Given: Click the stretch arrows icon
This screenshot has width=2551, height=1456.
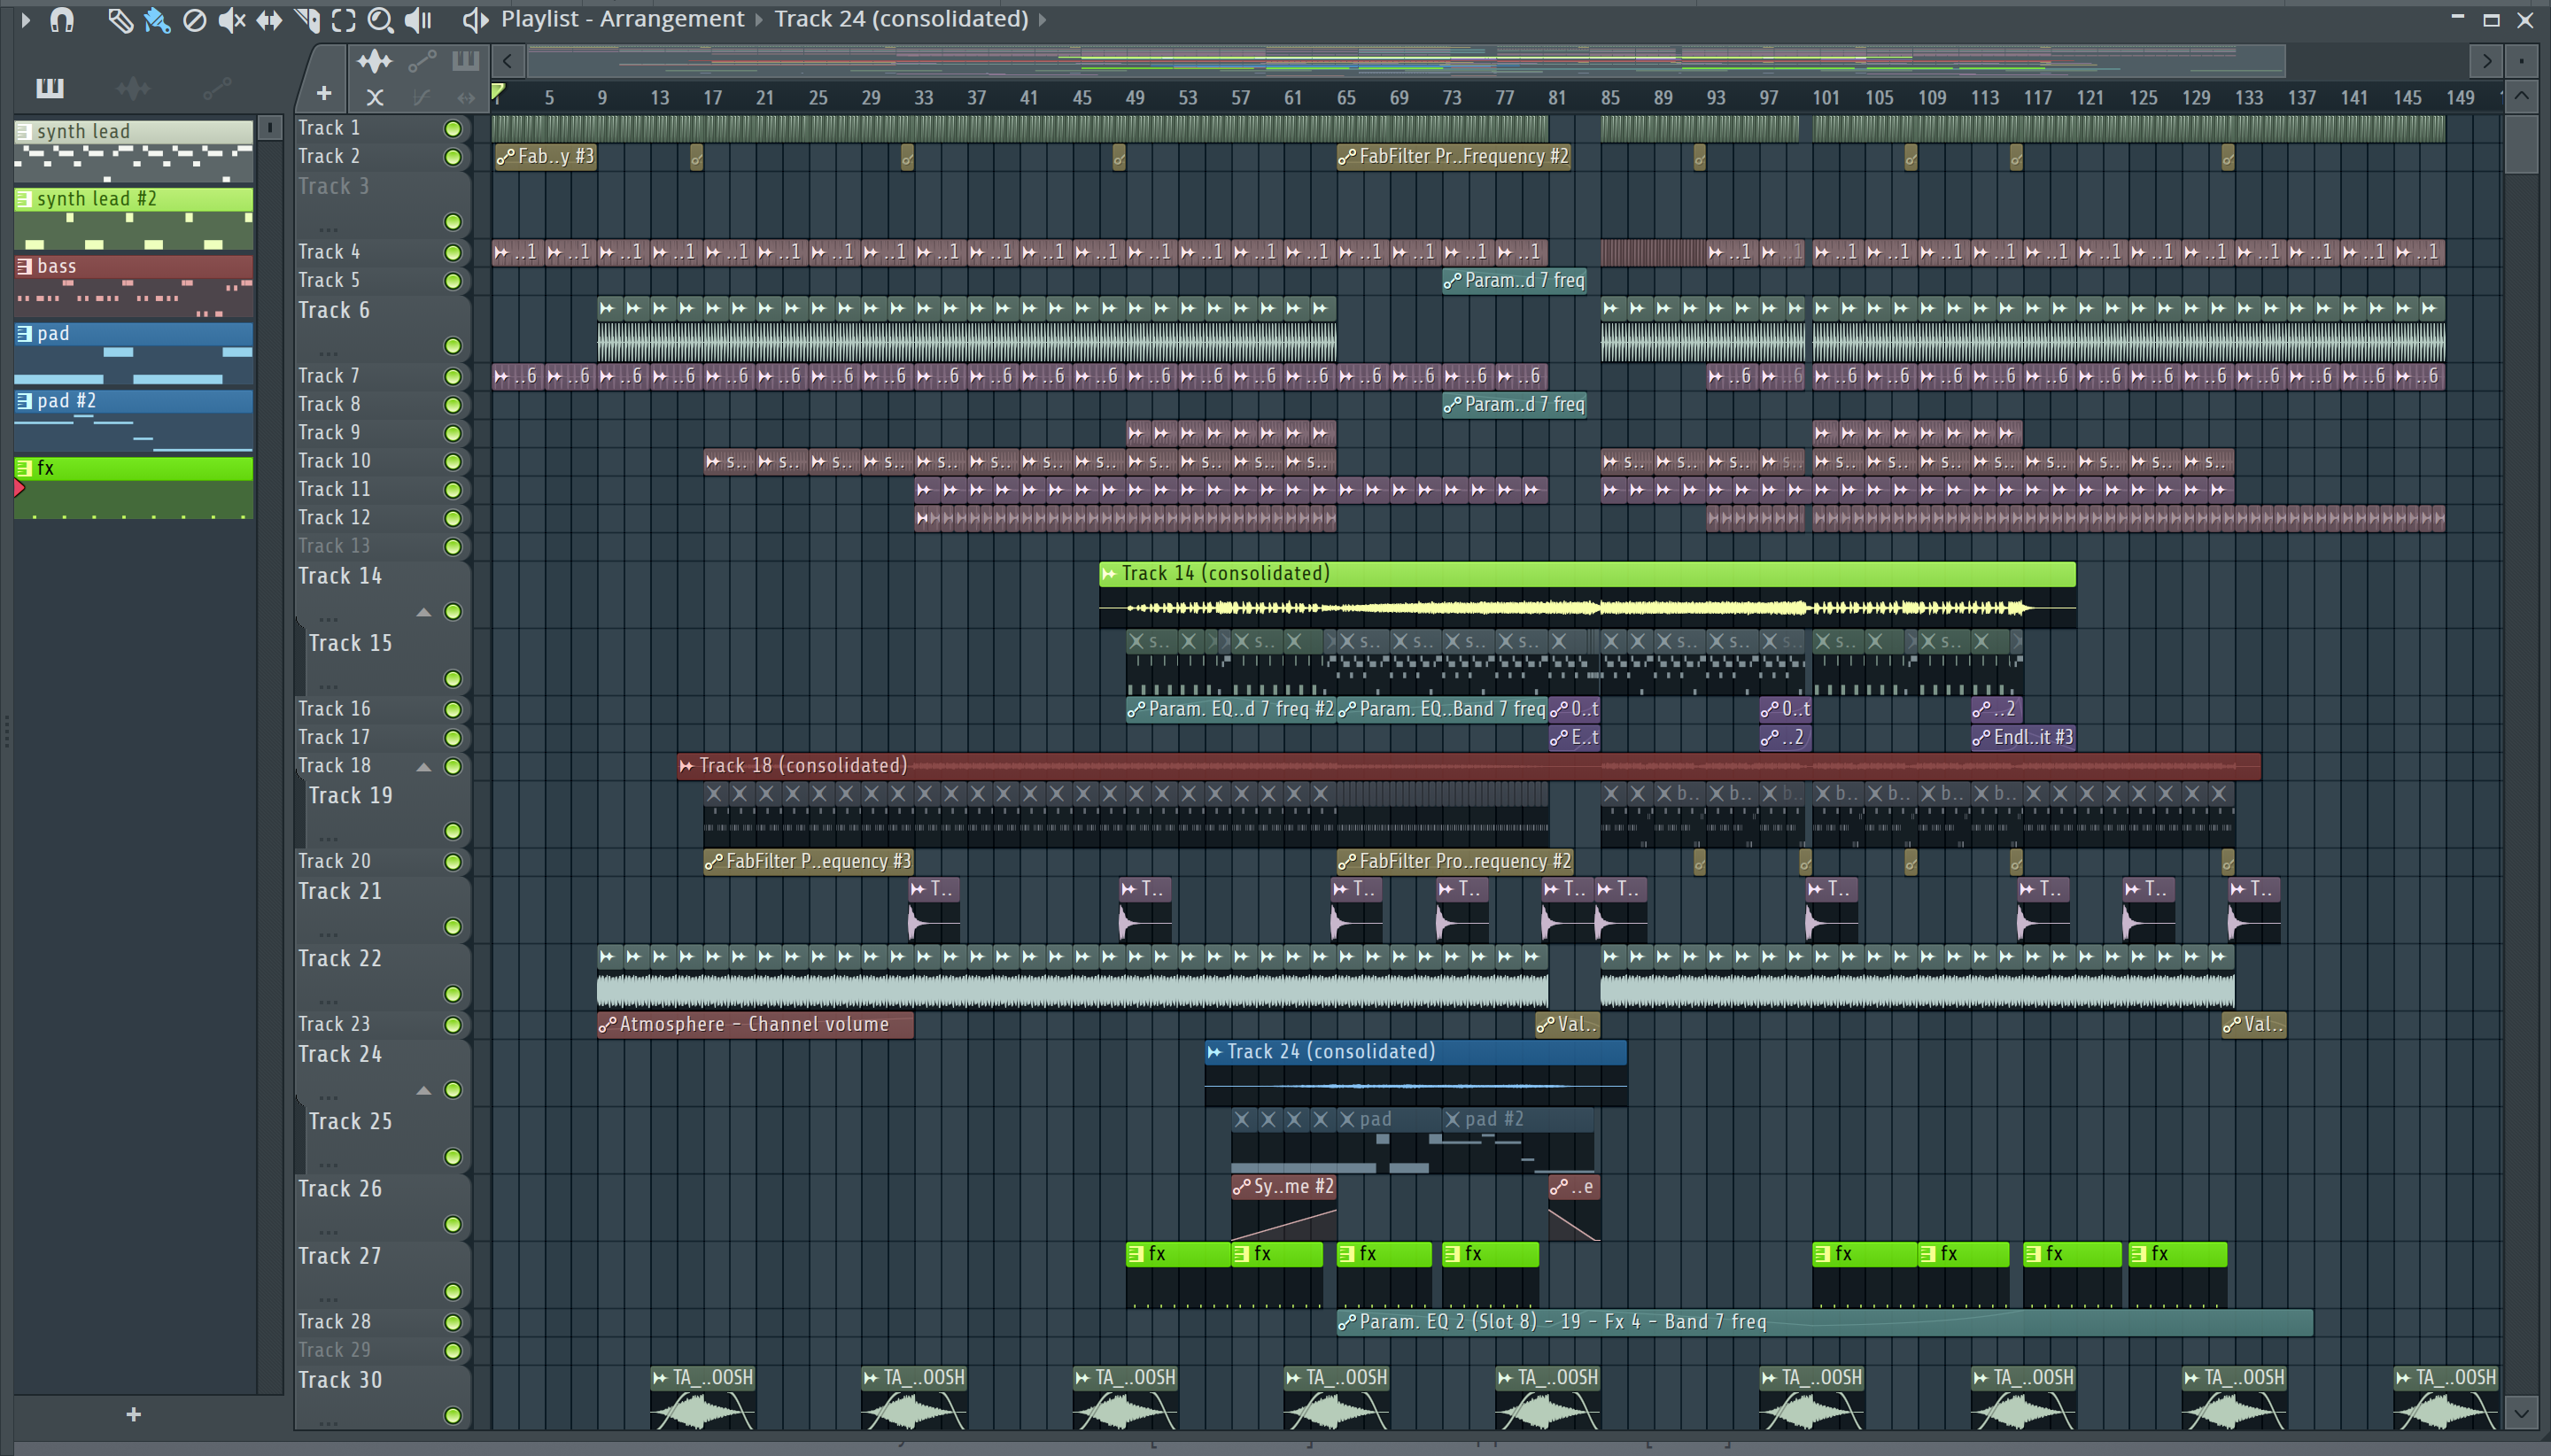Looking at the screenshot, I should point(465,97).
